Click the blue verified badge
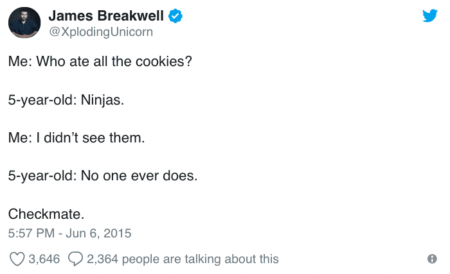The height and width of the screenshot is (274, 450). [175, 16]
